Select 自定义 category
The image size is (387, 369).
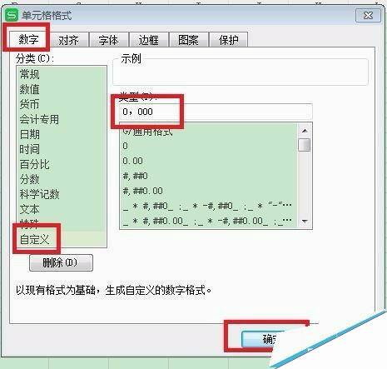pyautogui.click(x=61, y=239)
